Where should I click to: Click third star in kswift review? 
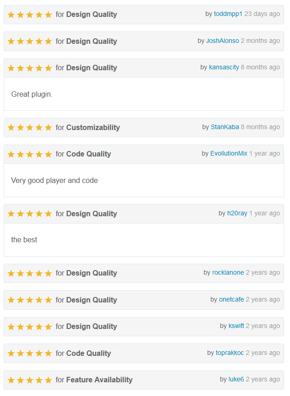[30, 327]
